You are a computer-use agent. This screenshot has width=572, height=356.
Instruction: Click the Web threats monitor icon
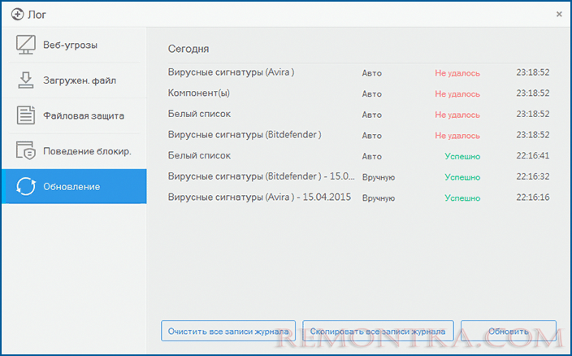25,45
